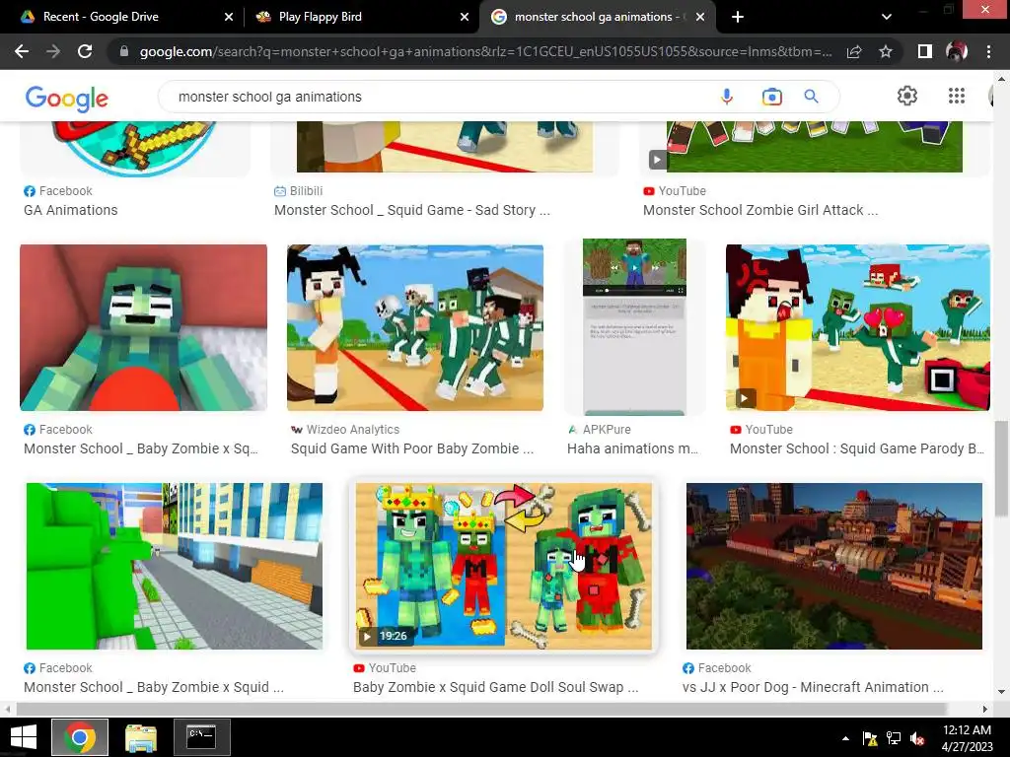The height and width of the screenshot is (757, 1010).
Task: Select the APKPure app screenshot thumbnail
Action: [634, 327]
